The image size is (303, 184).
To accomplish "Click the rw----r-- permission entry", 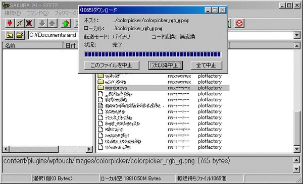I will (179, 130).
